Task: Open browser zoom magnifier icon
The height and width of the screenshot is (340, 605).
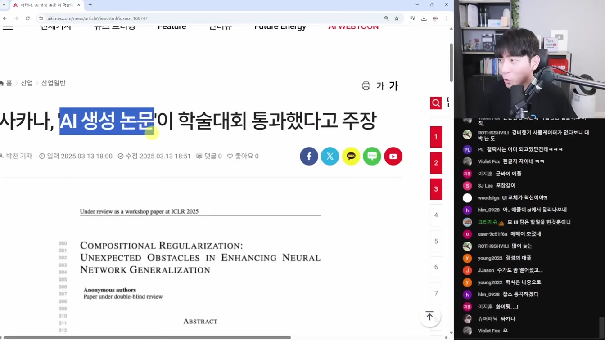Action: coord(386,18)
